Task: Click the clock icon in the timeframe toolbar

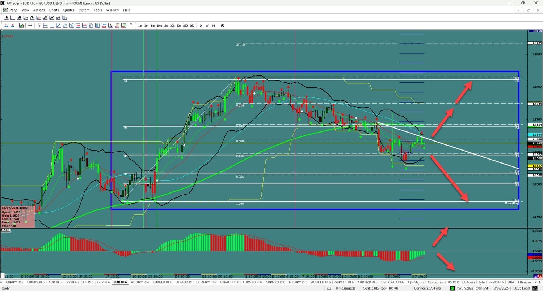Action: [222, 26]
